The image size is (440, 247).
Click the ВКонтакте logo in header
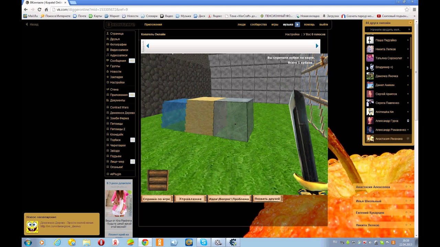pos(120,24)
